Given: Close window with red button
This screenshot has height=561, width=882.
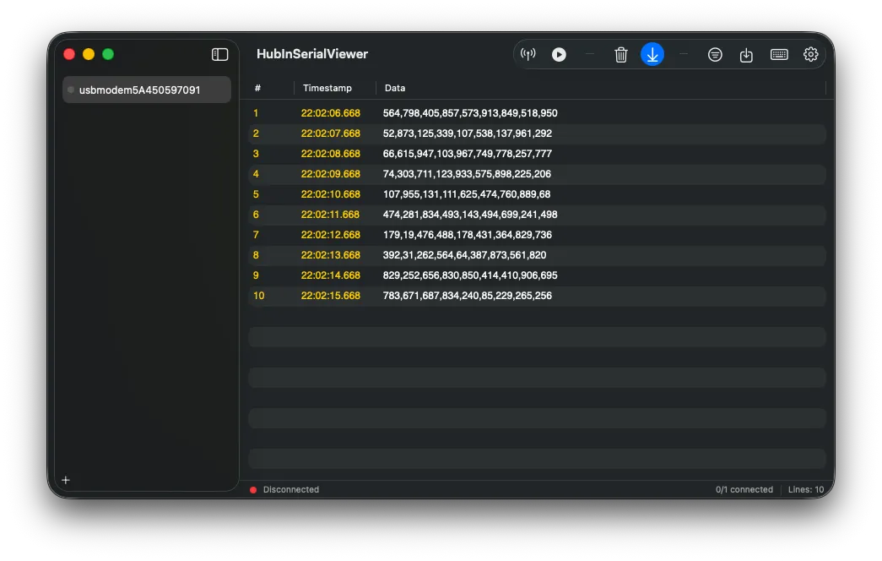Looking at the screenshot, I should 69,54.
